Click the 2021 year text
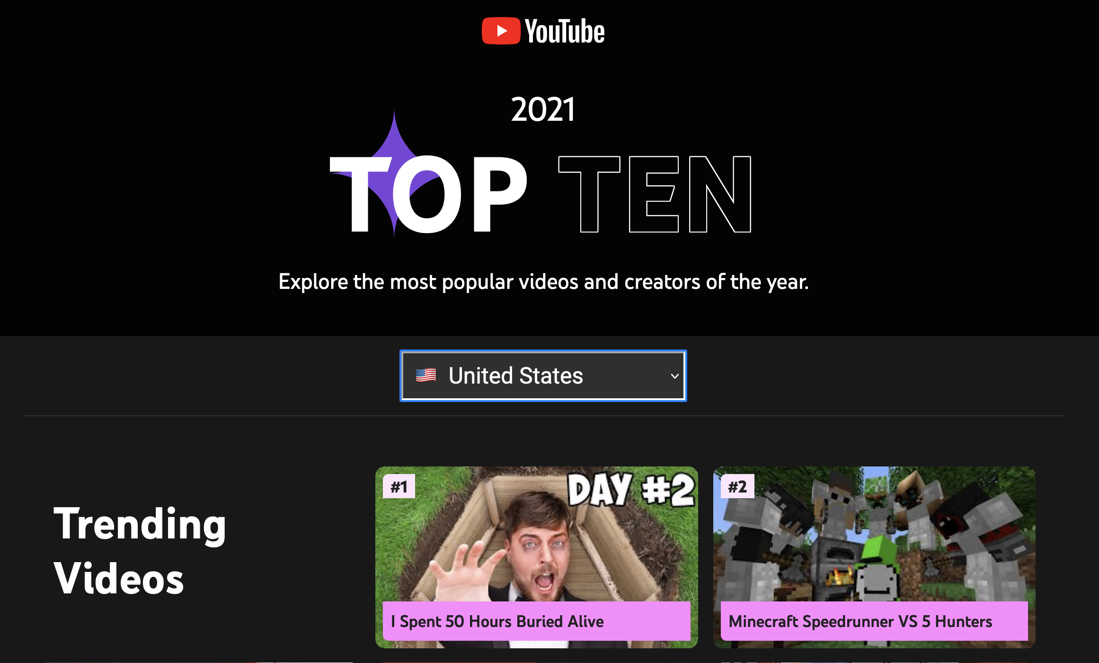This screenshot has width=1099, height=663. (543, 109)
